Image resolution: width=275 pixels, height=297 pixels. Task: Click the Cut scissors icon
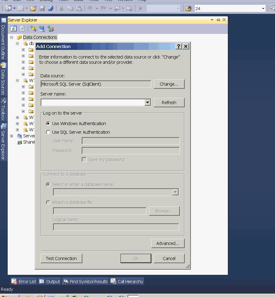[x=61, y=9]
